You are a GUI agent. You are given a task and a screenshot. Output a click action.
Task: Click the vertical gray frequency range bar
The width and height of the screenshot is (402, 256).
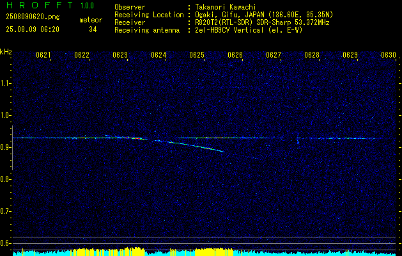pos(12,148)
